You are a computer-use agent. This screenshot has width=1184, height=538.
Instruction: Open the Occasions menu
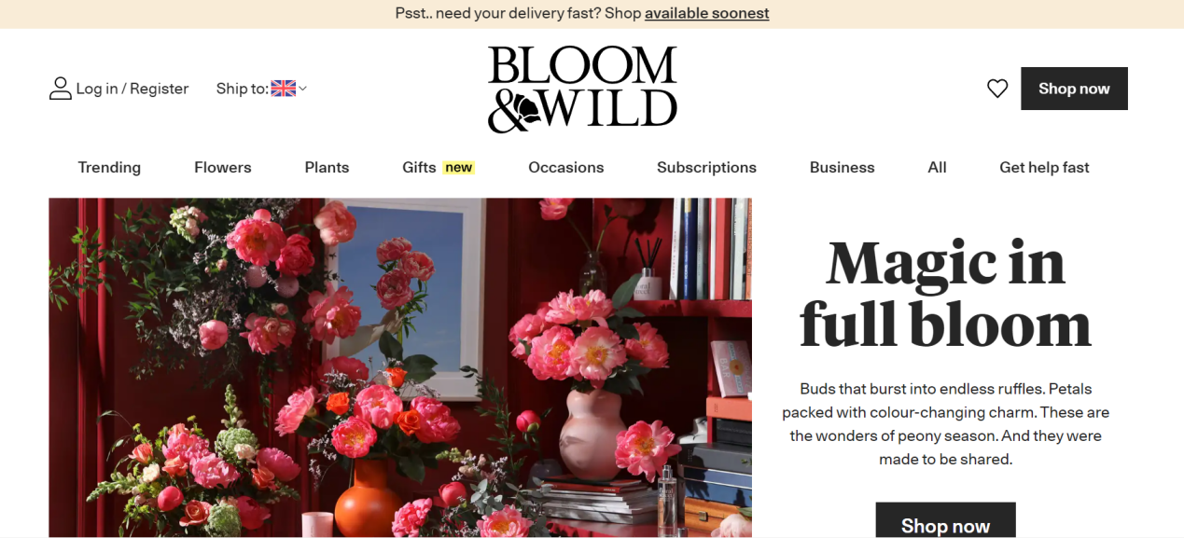coord(566,168)
